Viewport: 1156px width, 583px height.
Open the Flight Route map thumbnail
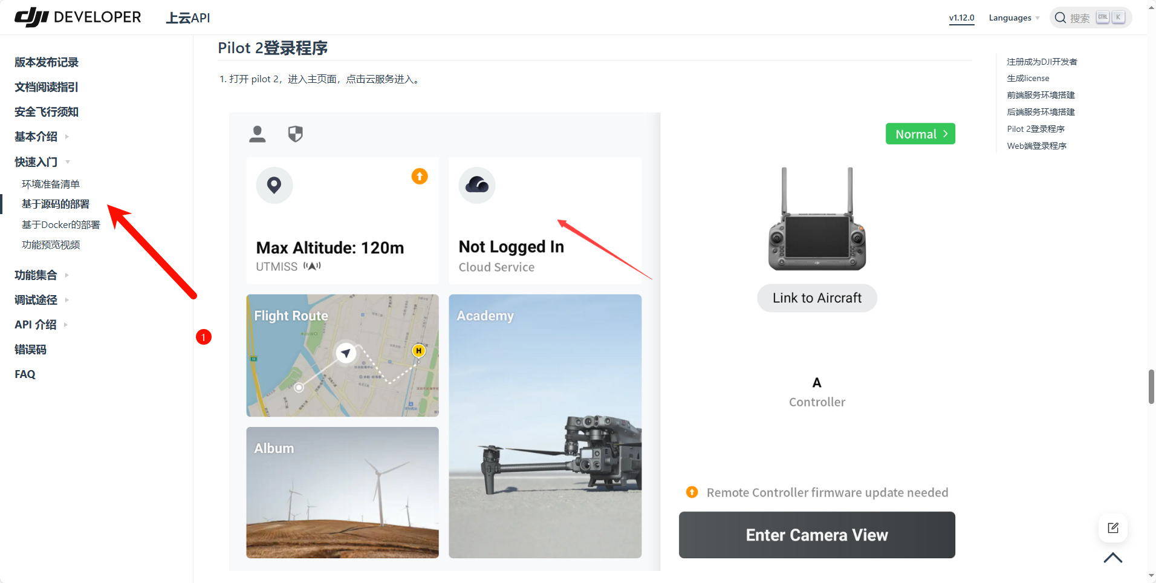point(342,356)
